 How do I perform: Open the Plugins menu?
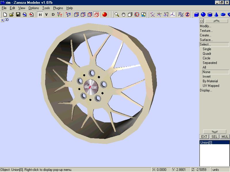pyautogui.click(x=58, y=8)
